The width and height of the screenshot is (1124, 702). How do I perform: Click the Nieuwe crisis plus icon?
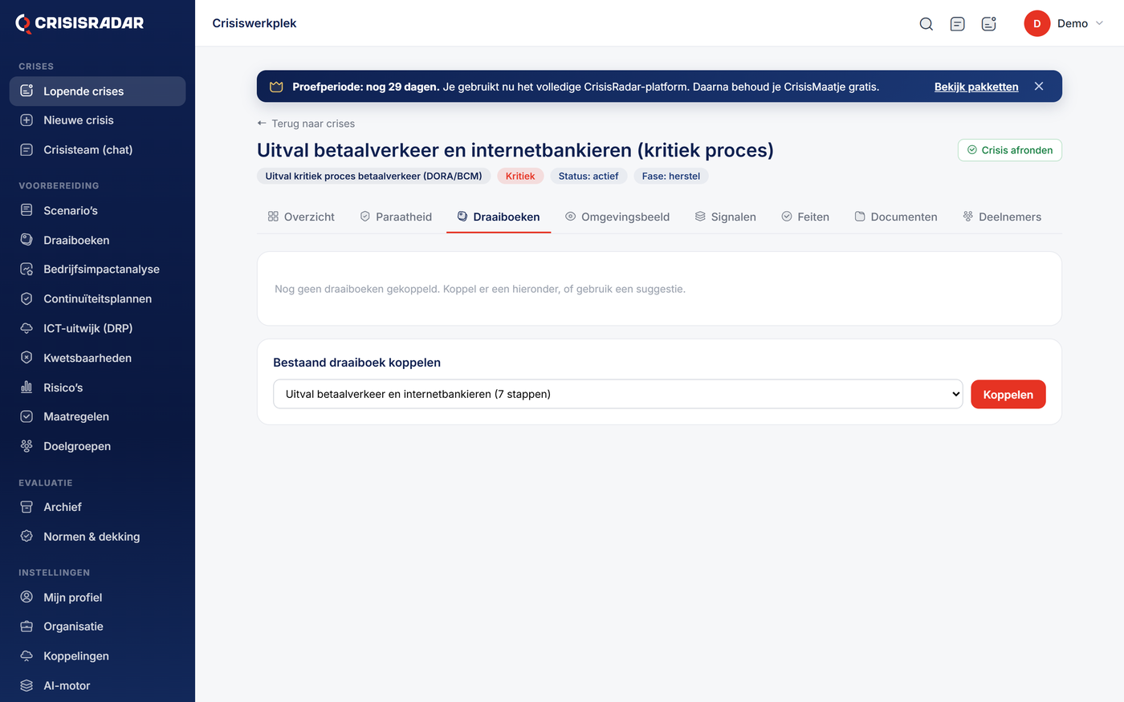click(26, 120)
